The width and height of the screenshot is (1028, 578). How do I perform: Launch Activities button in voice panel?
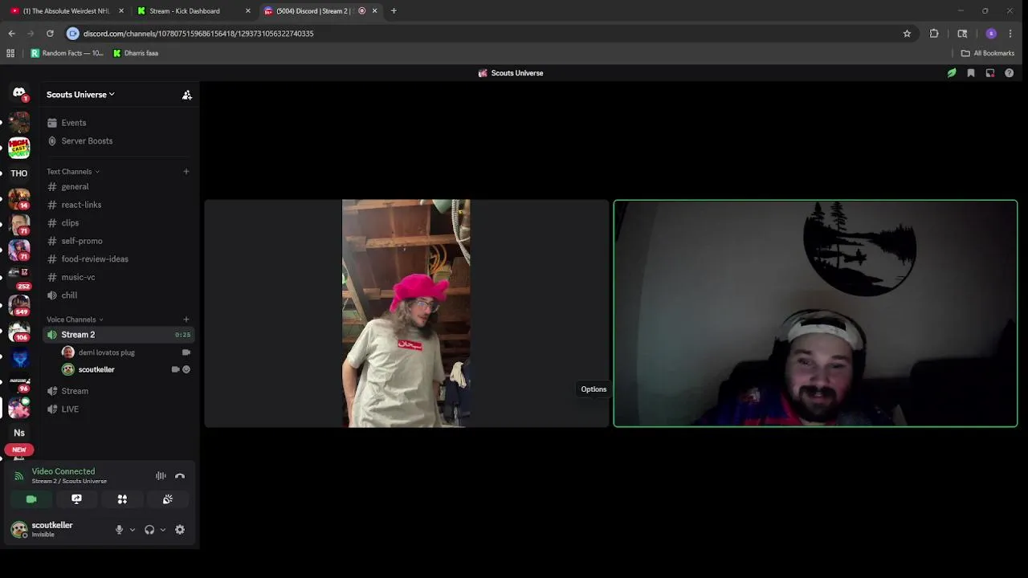(122, 499)
